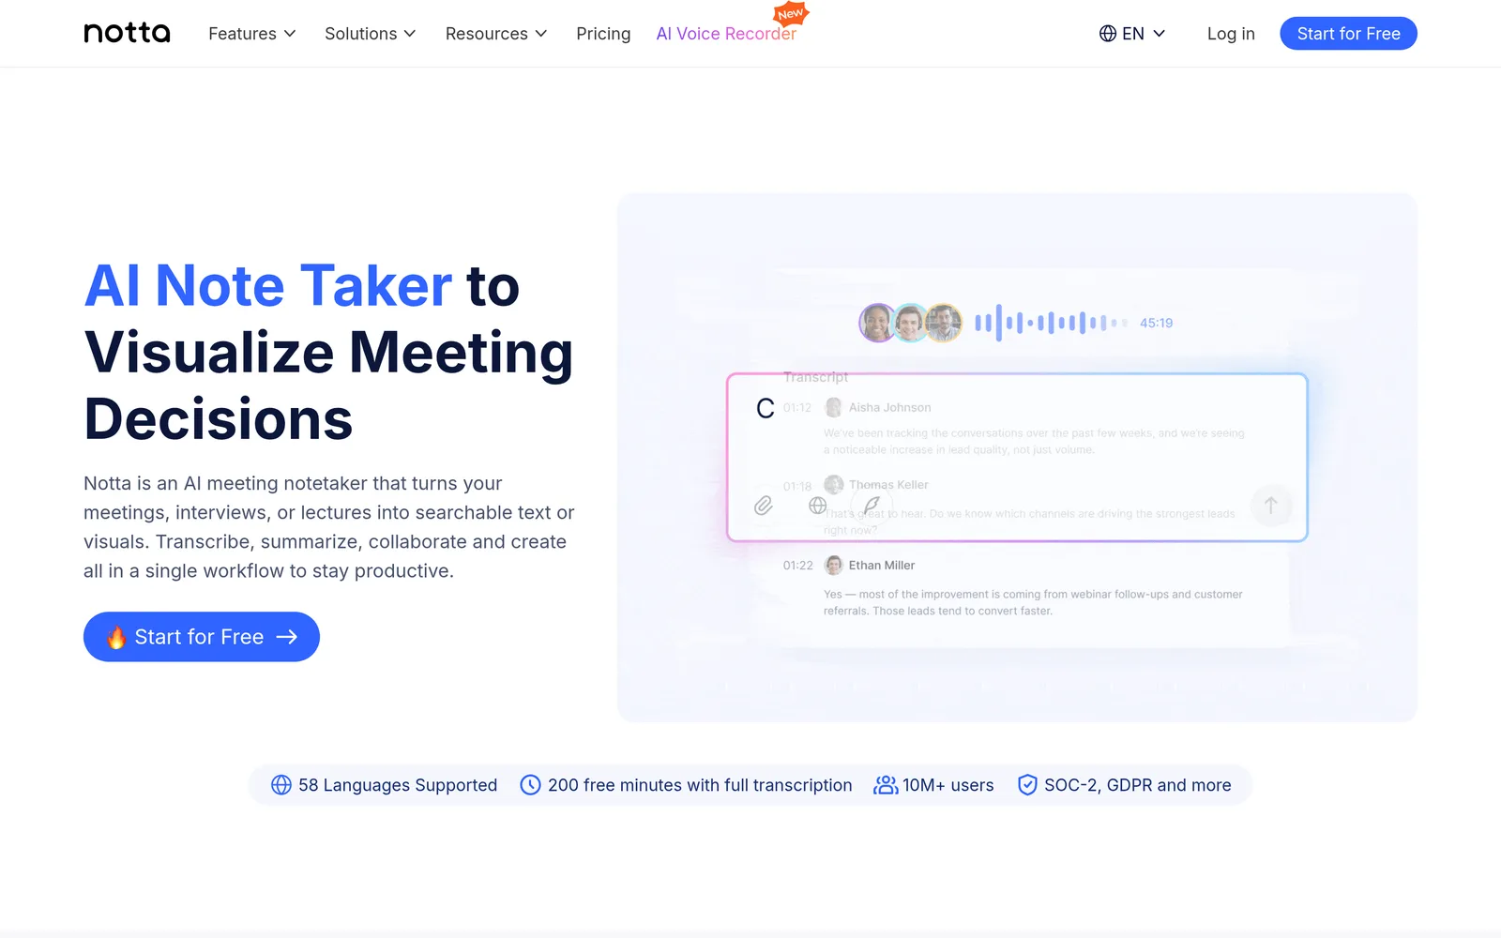Click the participant avatars group
The height and width of the screenshot is (938, 1501).
[x=910, y=323]
